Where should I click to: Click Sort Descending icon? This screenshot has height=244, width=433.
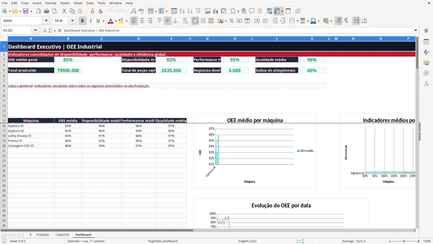[x=190, y=11]
